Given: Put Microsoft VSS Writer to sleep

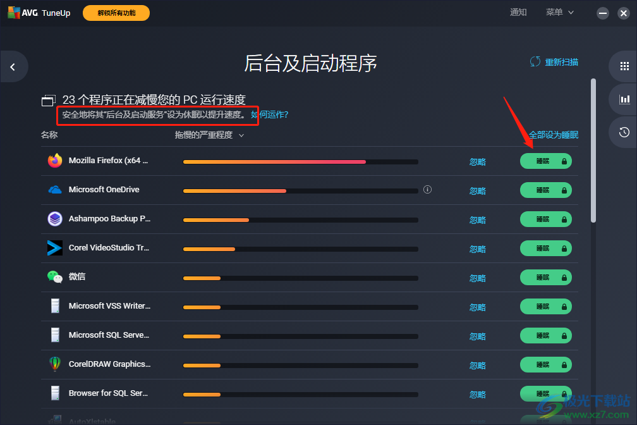Looking at the screenshot, I should pos(545,307).
